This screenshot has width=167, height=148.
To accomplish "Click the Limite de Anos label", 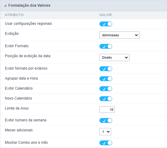I will pos(17,108).
